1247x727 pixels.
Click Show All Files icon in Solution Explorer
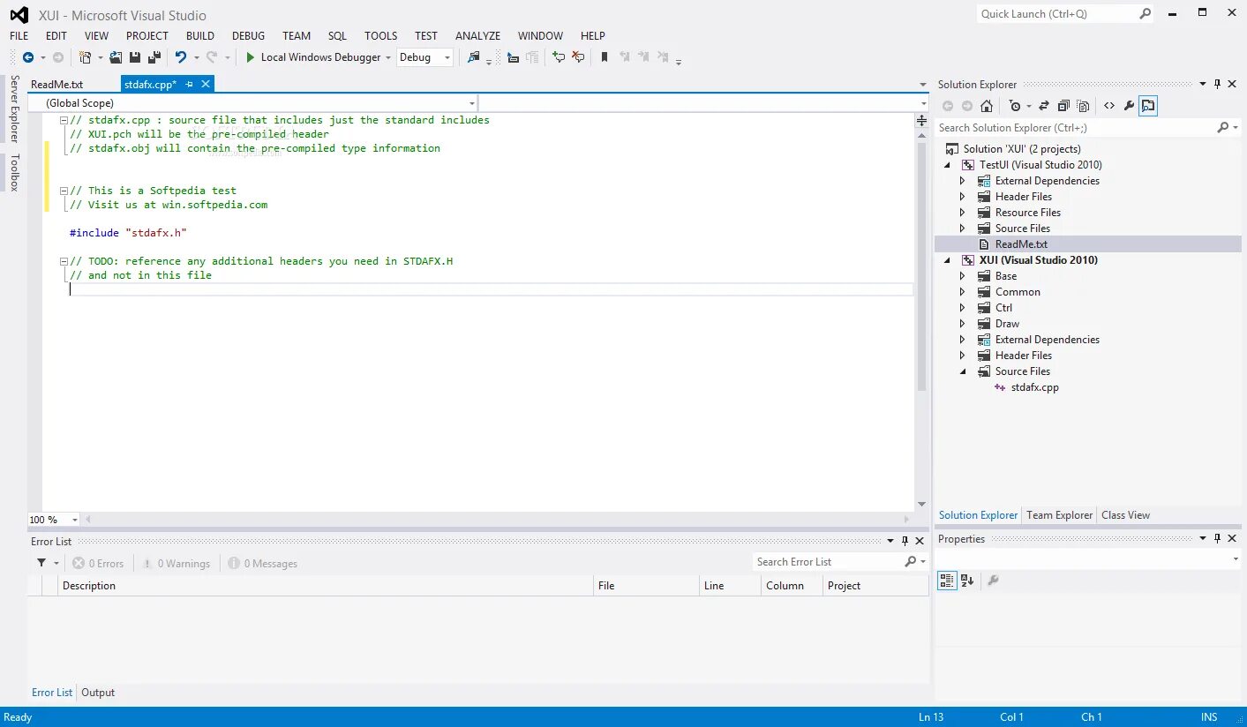click(1084, 106)
